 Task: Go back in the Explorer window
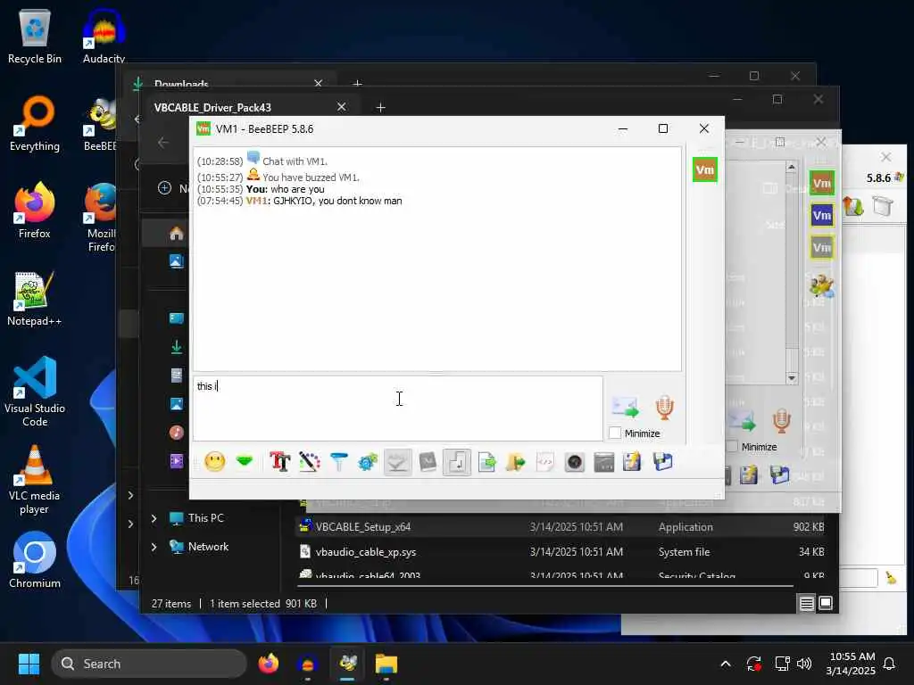[x=163, y=143]
